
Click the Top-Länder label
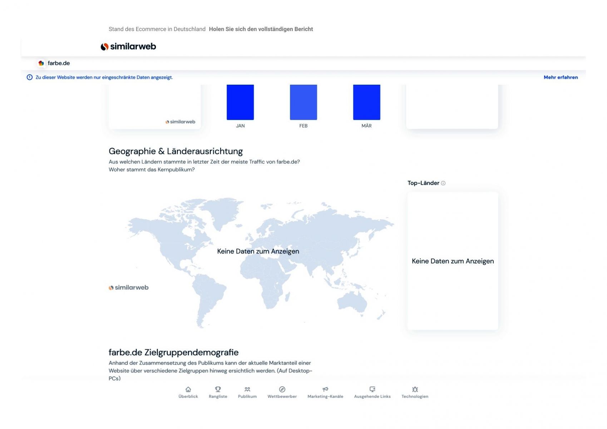423,183
